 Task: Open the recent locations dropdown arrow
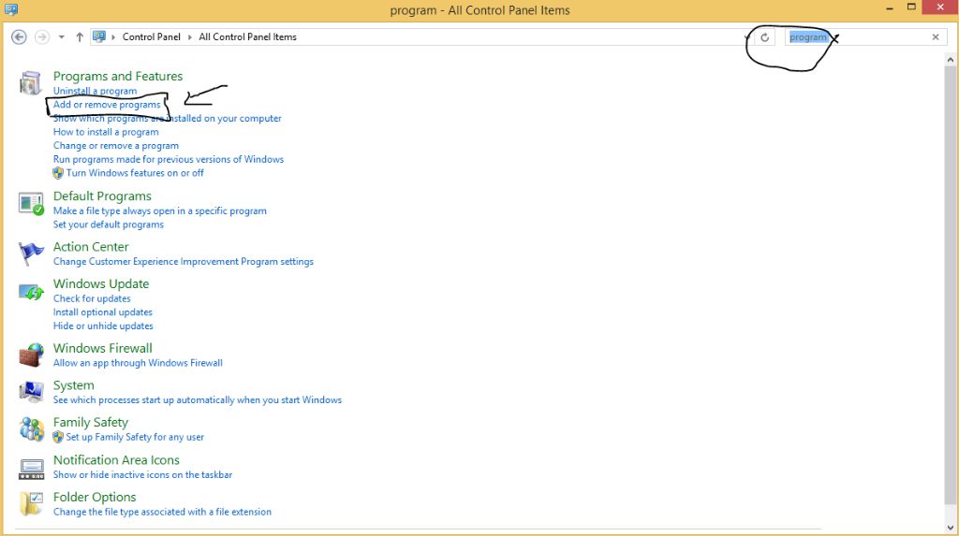coord(61,37)
